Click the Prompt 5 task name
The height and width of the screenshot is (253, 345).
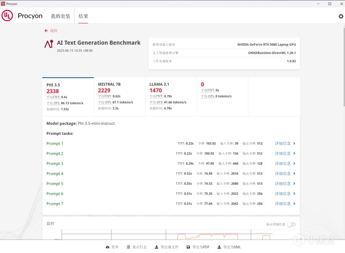point(55,184)
